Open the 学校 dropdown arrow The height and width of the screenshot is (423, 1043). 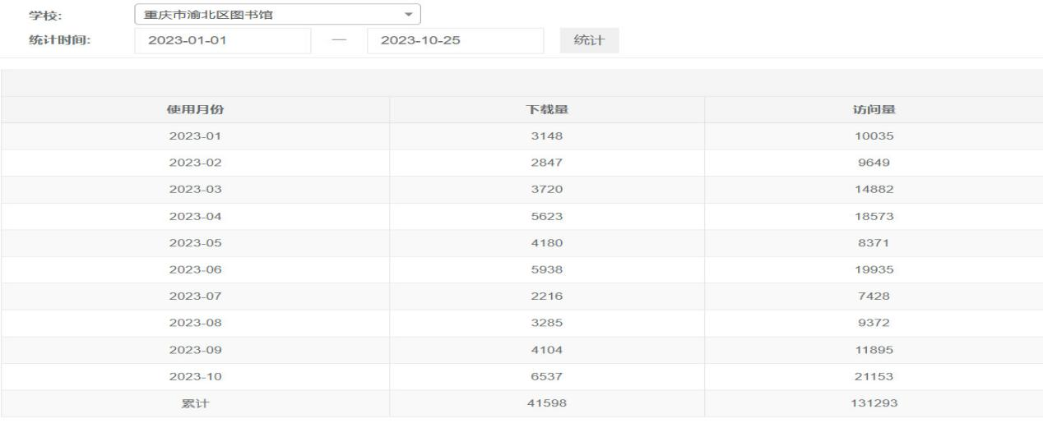(x=409, y=14)
